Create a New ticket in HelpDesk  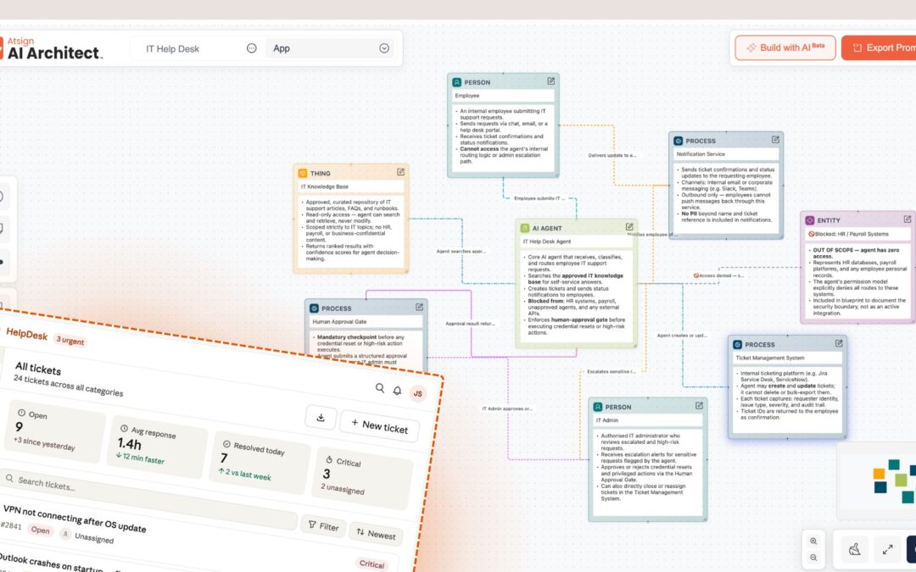[379, 425]
